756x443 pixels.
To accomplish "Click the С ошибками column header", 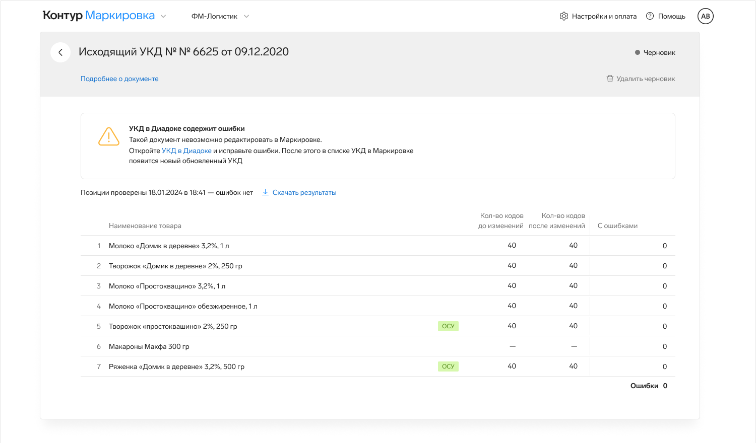I will [x=617, y=226].
